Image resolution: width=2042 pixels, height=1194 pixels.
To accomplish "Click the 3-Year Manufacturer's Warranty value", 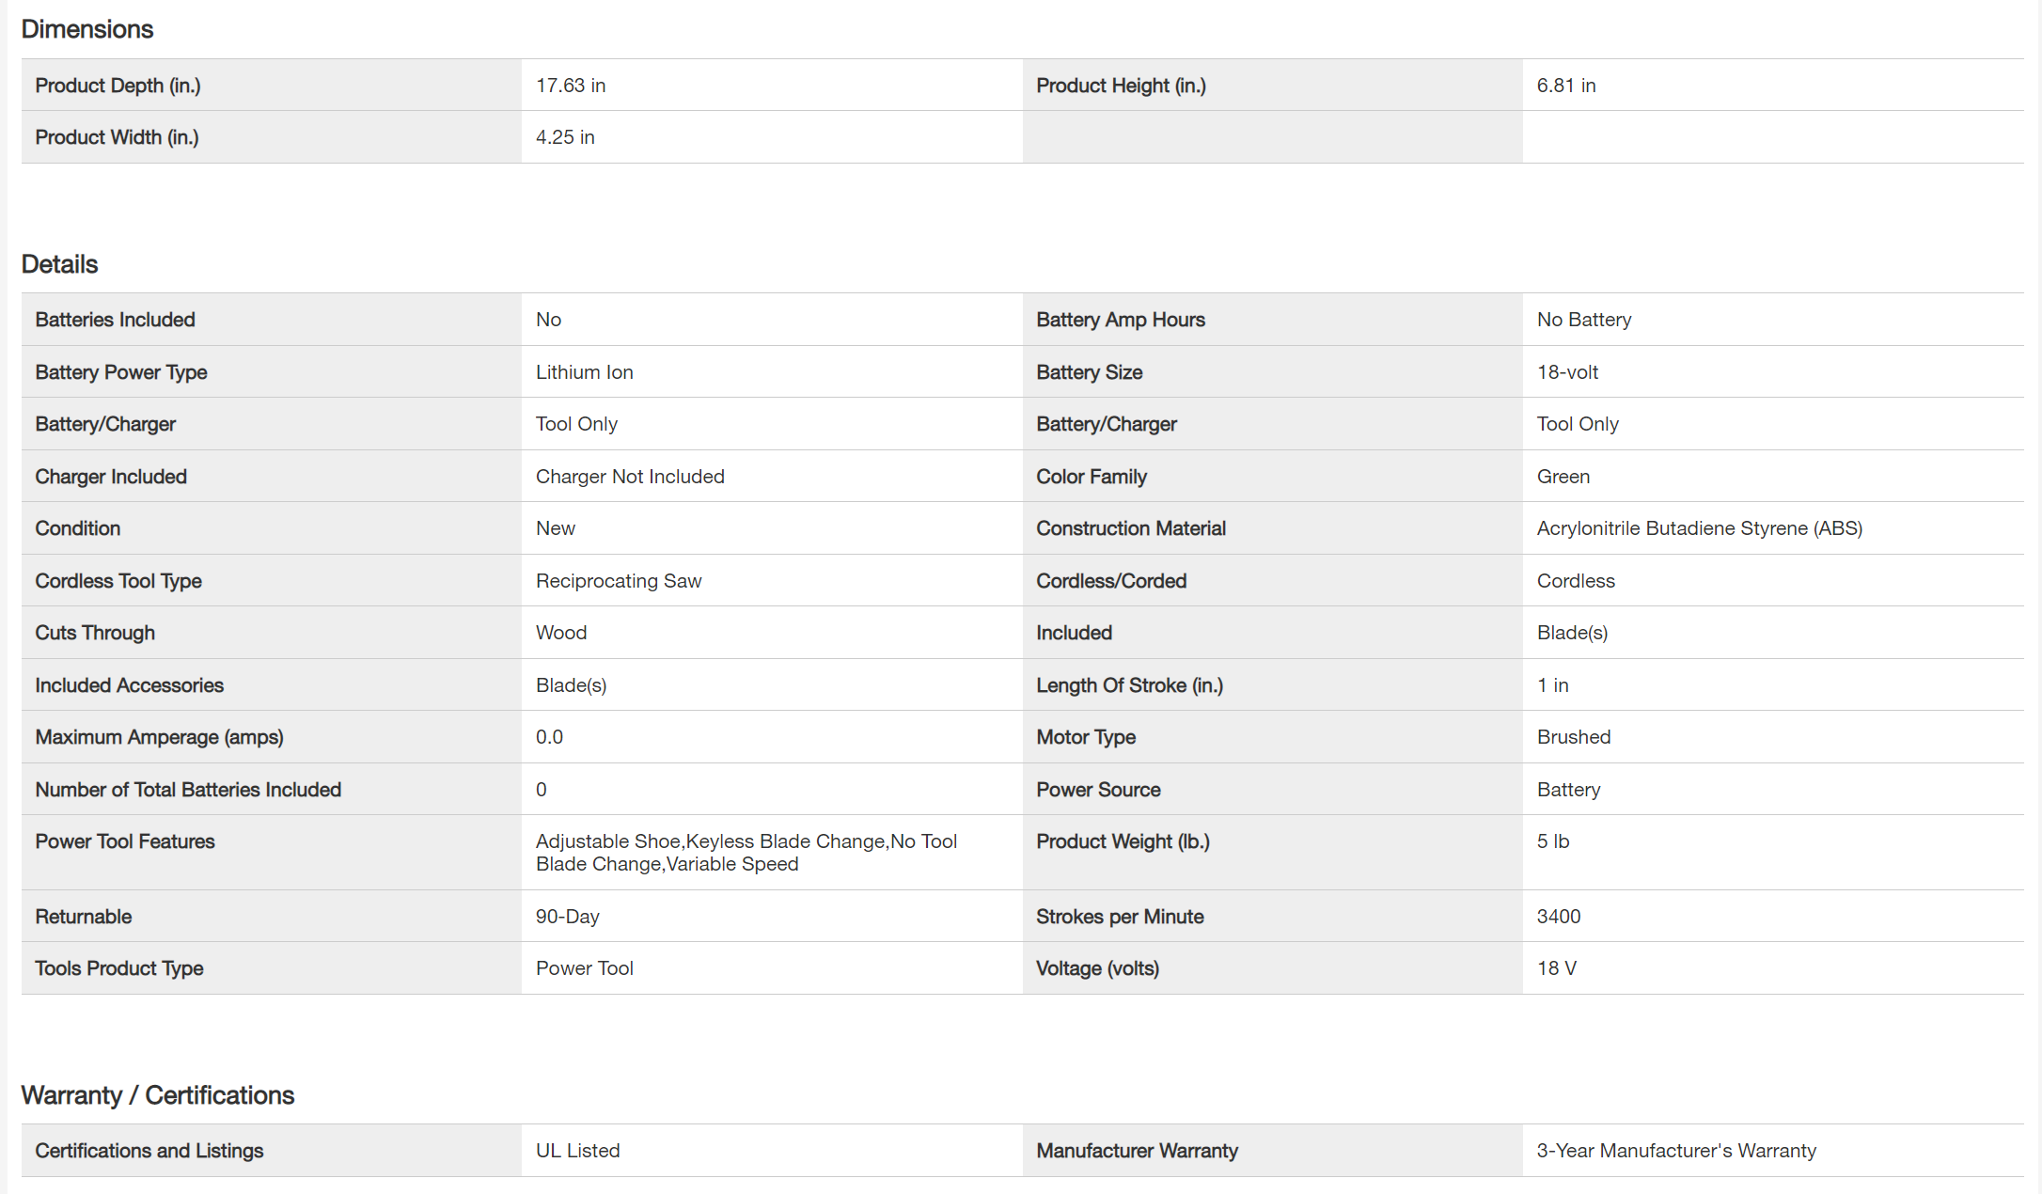I will tap(1676, 1151).
